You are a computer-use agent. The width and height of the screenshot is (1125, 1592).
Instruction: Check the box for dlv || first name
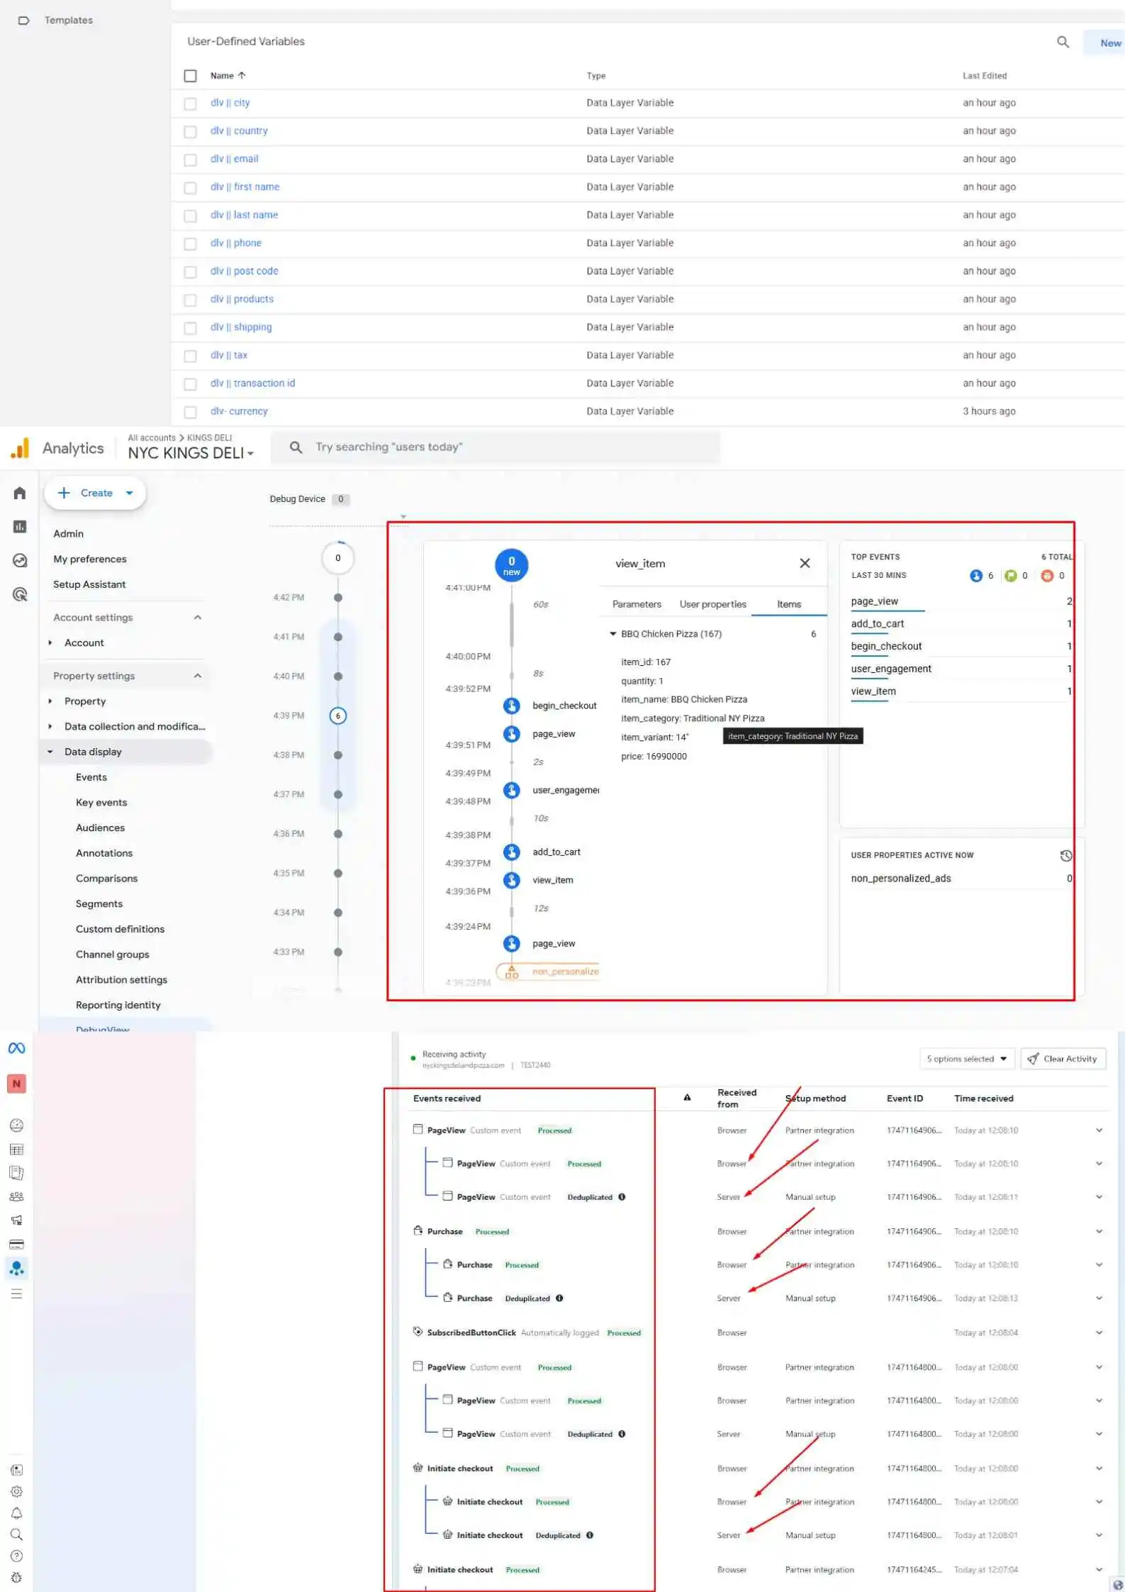(190, 187)
